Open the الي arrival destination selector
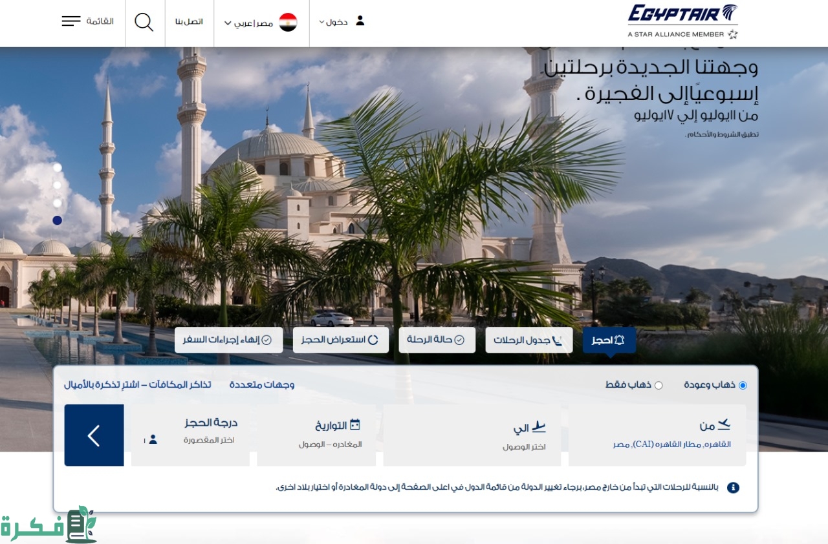The height and width of the screenshot is (544, 828). click(x=472, y=435)
